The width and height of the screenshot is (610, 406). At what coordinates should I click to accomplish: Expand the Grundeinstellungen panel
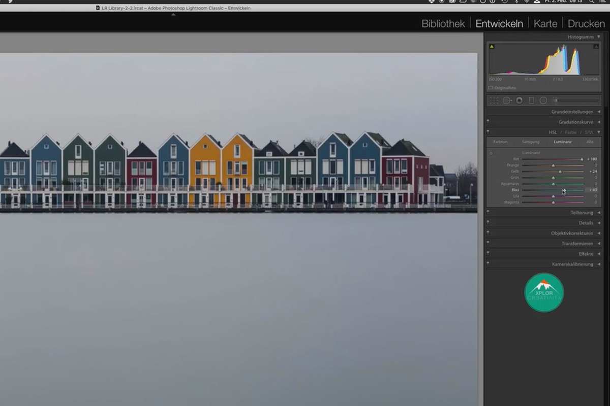[572, 112]
